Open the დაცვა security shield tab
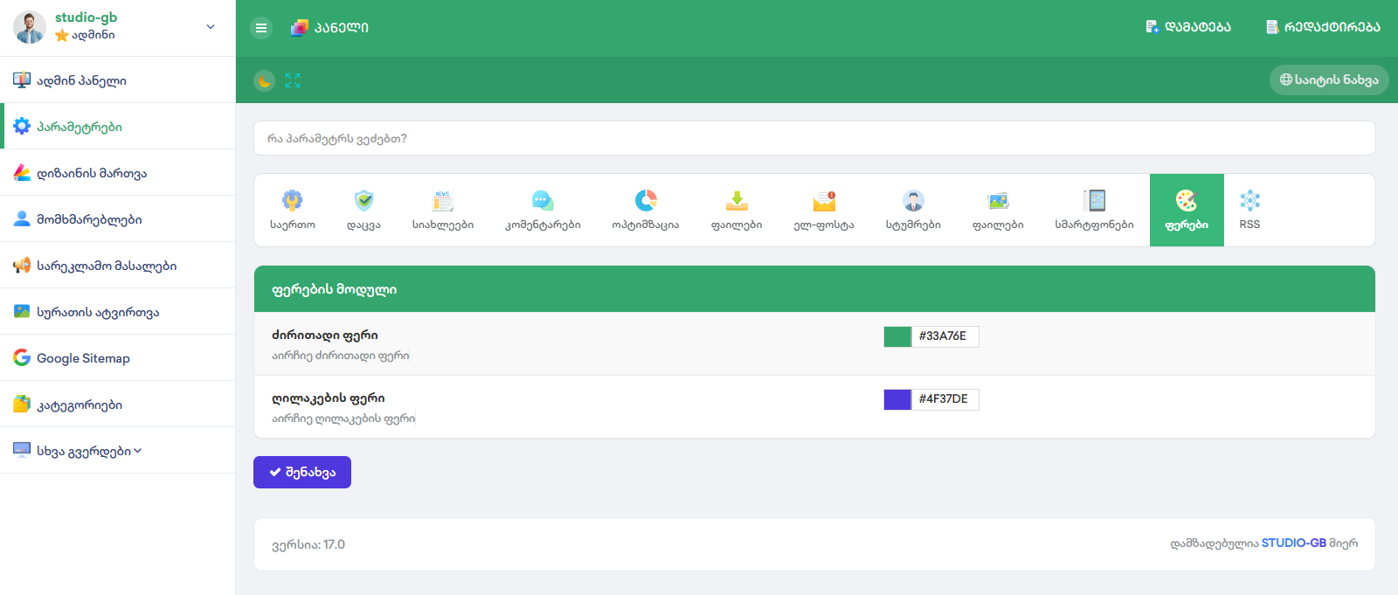 click(x=363, y=211)
